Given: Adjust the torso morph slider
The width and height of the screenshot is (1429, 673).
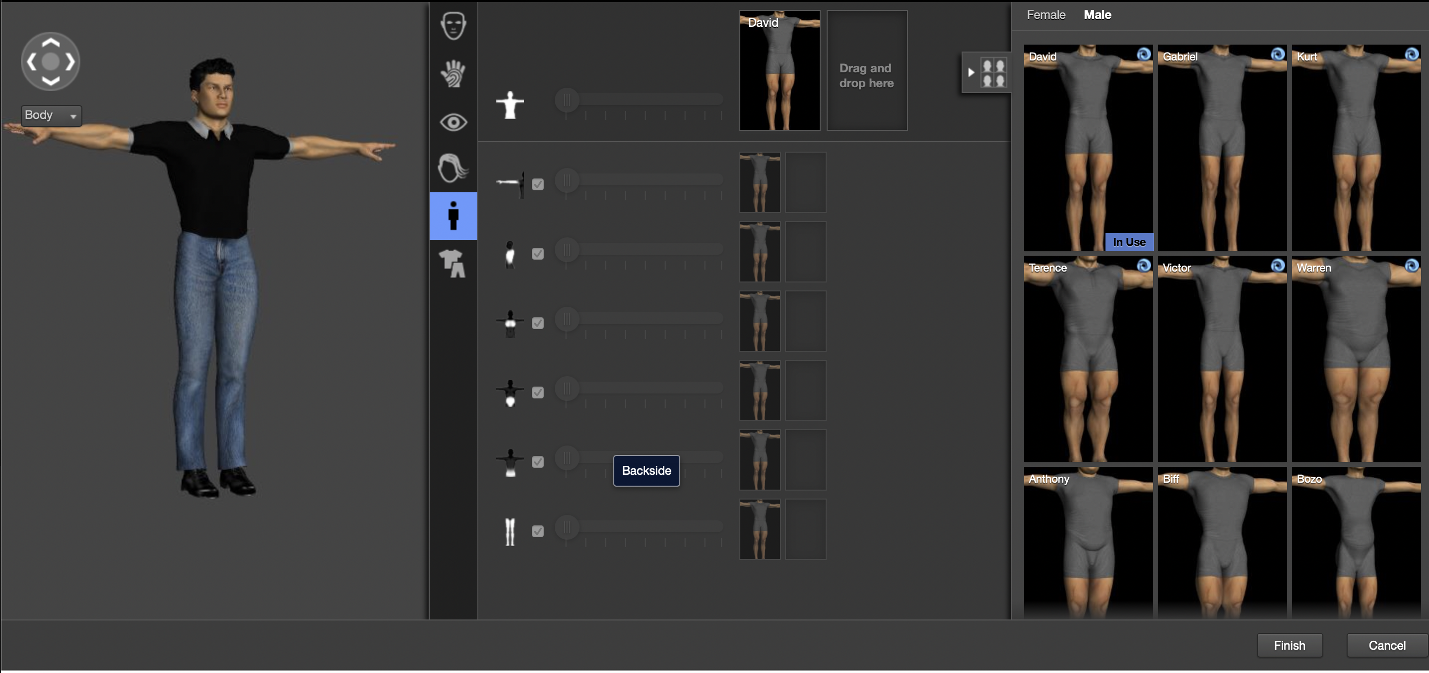Looking at the screenshot, I should click(639, 249).
